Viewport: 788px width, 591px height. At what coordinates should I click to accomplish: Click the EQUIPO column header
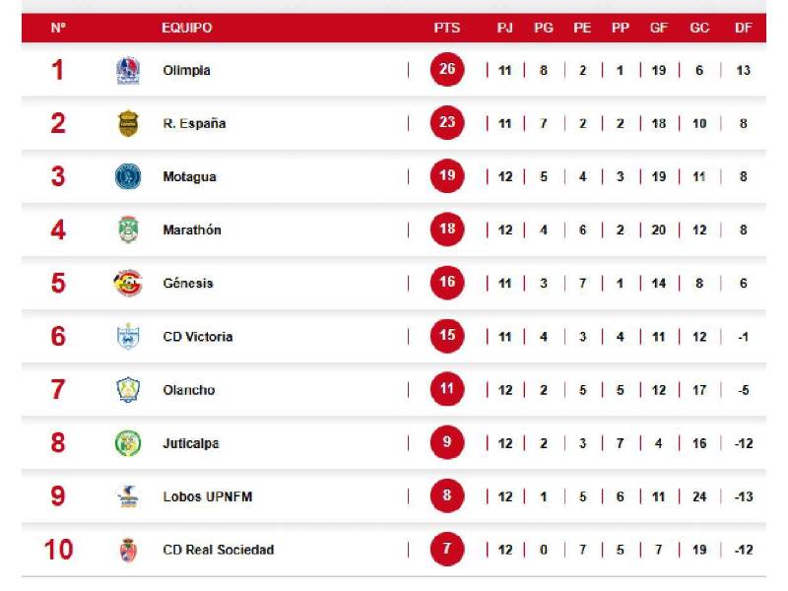point(187,28)
